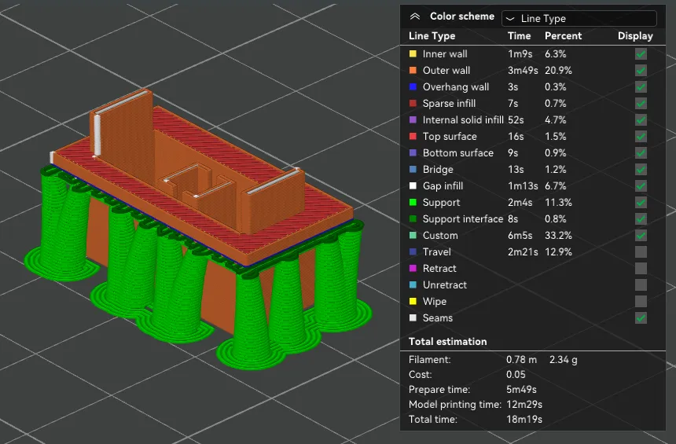This screenshot has height=444, width=676.
Task: Click the Outer wall orange swatch
Action: click(413, 71)
